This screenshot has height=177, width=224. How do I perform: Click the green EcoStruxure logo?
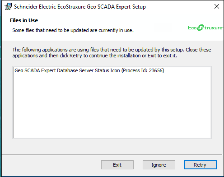(x=205, y=28)
